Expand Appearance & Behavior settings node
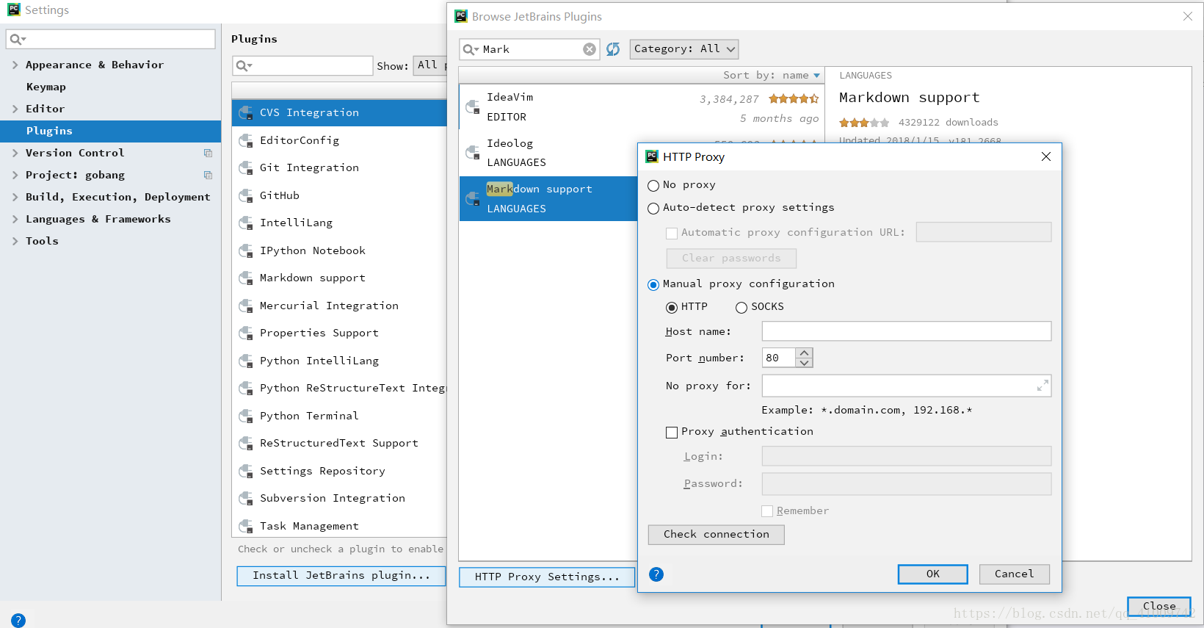Image resolution: width=1204 pixels, height=628 pixels. 15,65
